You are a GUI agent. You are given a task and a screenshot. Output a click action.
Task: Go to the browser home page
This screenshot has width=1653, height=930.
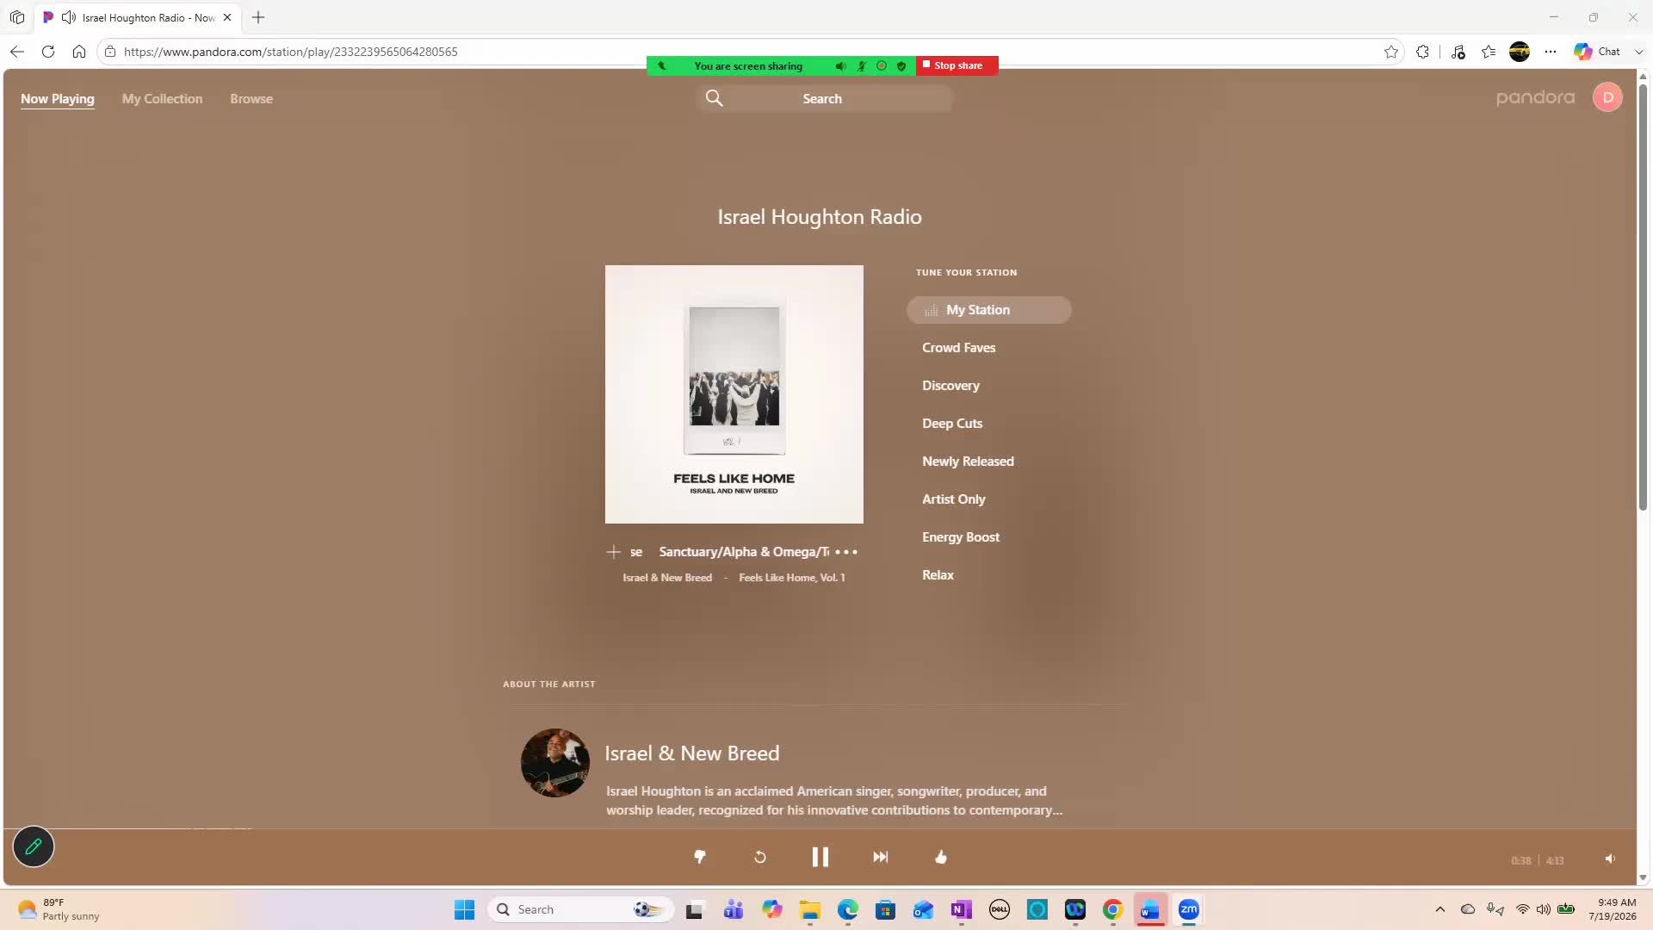pyautogui.click(x=79, y=52)
